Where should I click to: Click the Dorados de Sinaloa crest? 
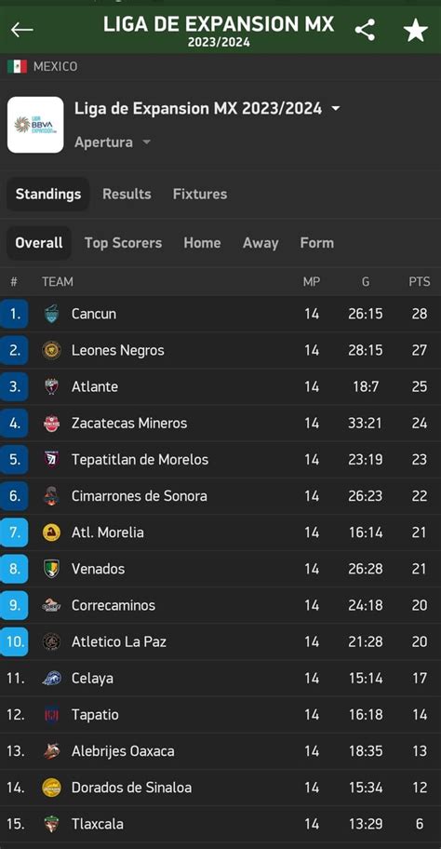point(51,788)
